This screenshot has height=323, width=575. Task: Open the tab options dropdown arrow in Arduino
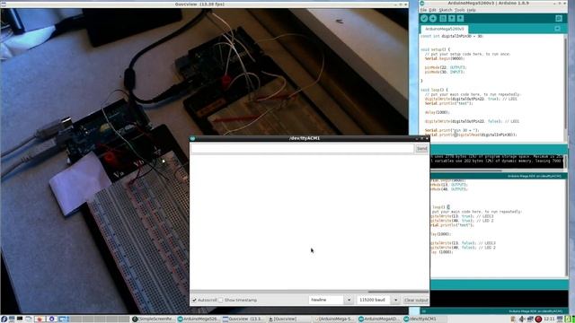(x=557, y=29)
